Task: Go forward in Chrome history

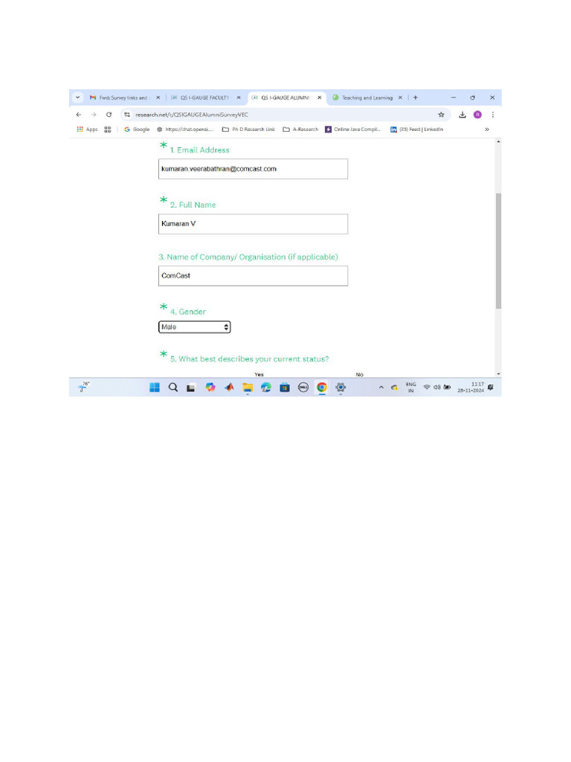Action: [x=94, y=115]
